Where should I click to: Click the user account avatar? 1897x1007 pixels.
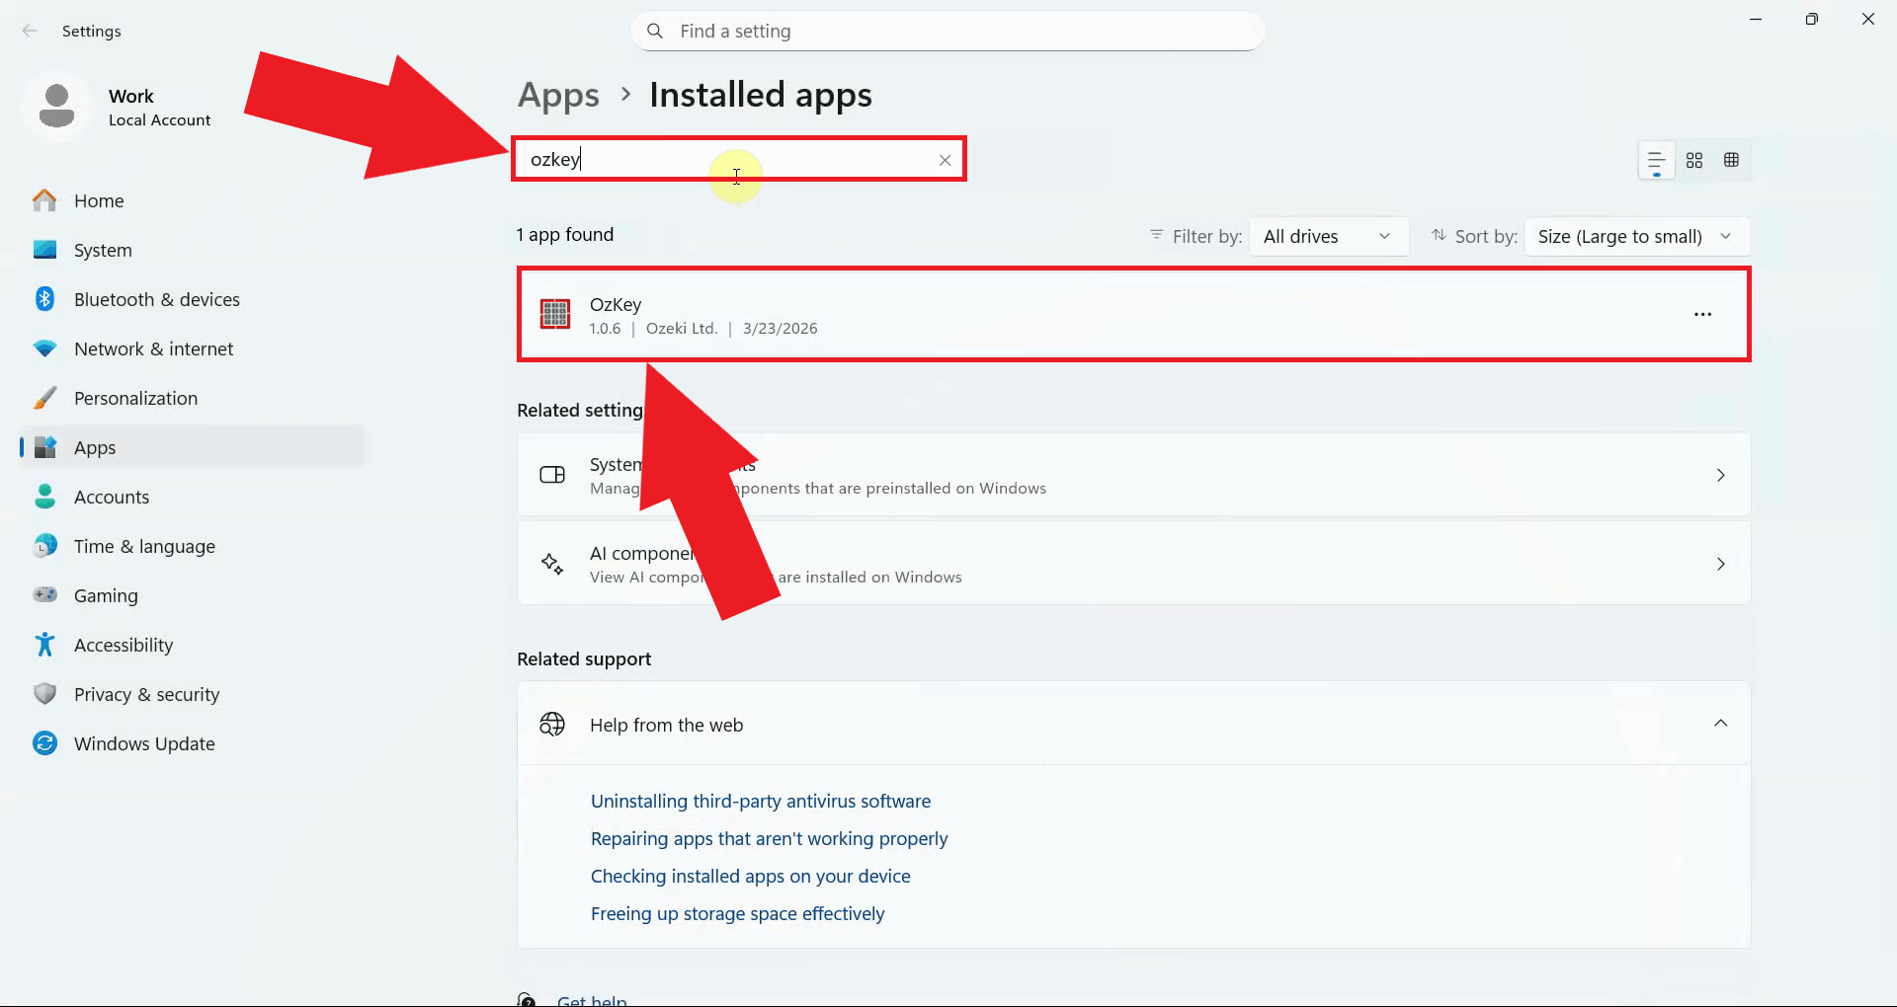56,106
